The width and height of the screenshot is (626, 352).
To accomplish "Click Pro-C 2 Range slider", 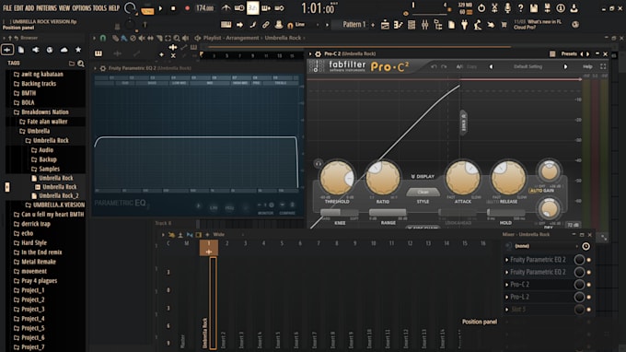I will 388,213.
